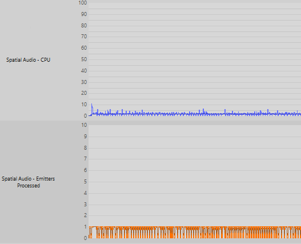Select the 80 axis value of CPU graph
Viewport: 301px width, 244px height.
pos(84,26)
